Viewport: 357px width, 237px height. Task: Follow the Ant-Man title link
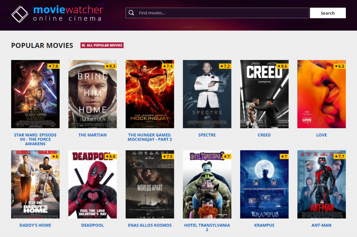(321, 225)
